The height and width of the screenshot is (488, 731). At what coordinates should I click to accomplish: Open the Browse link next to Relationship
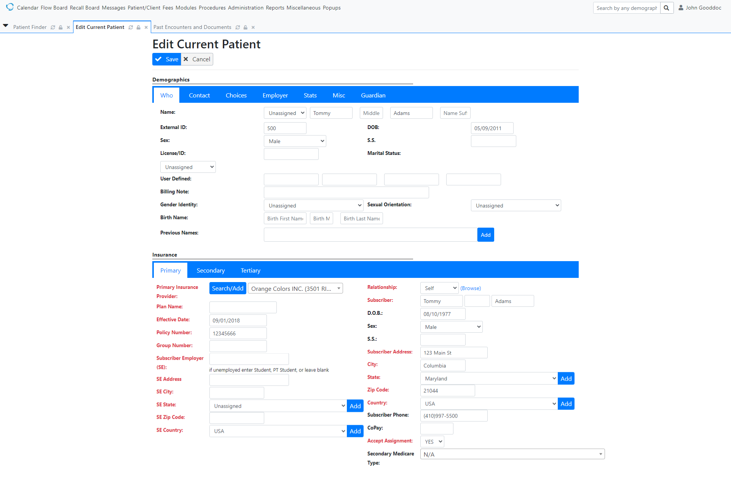click(x=471, y=288)
